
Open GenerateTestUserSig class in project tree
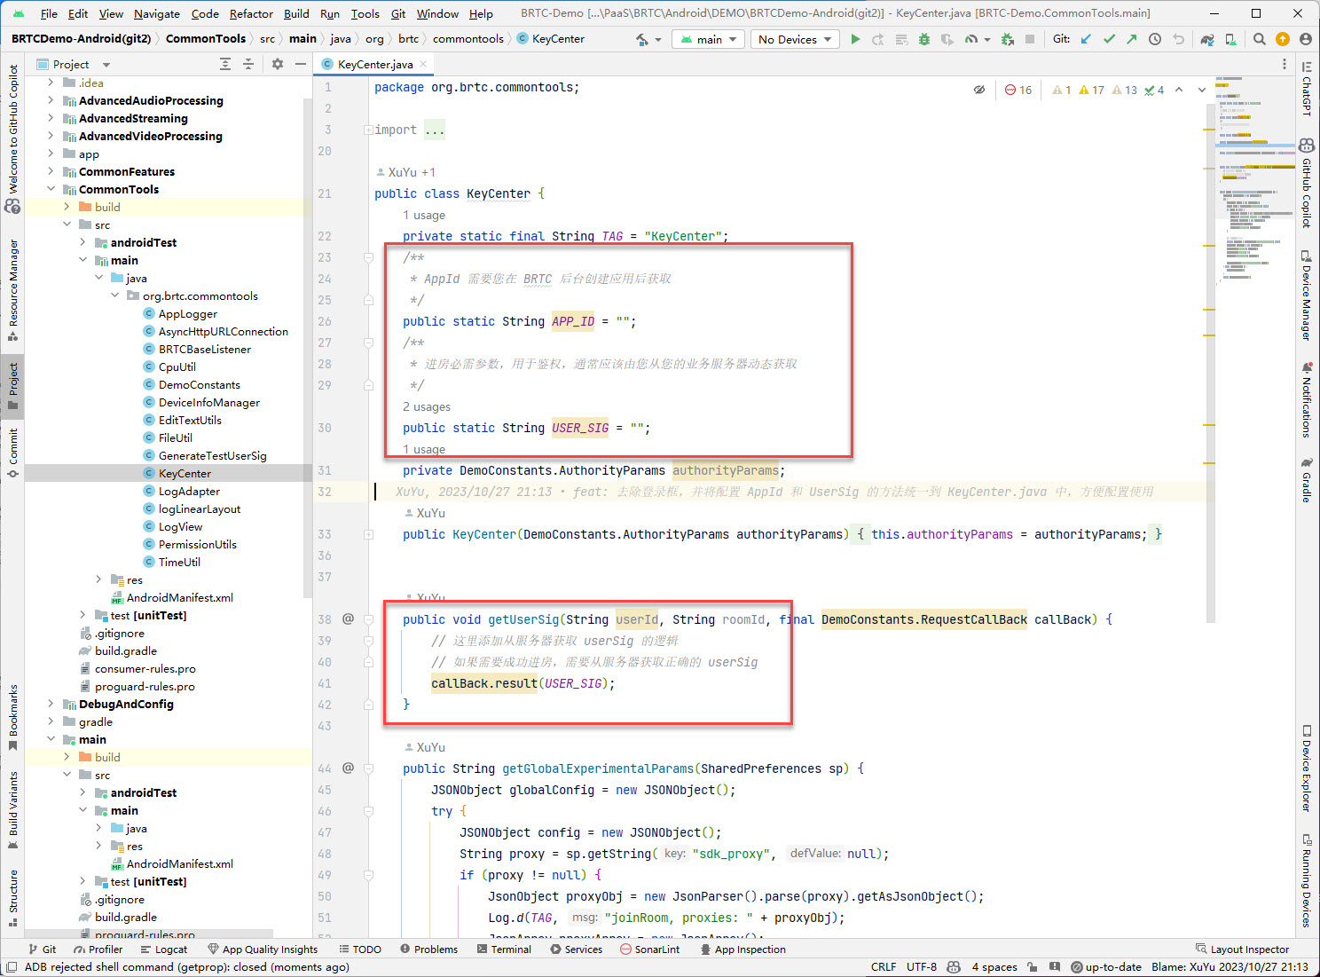(212, 455)
